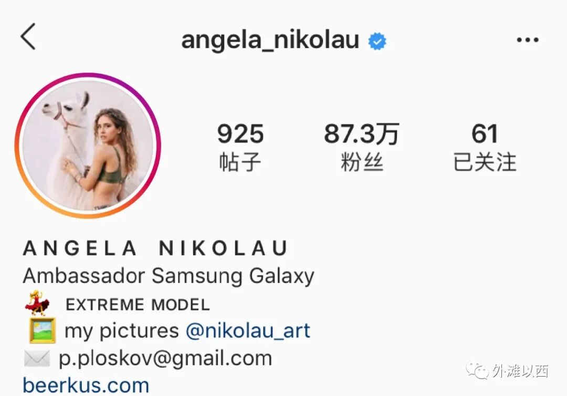Tap the EXTREME MODEL bio text
Image resolution: width=567 pixels, height=396 pixels.
click(x=138, y=305)
